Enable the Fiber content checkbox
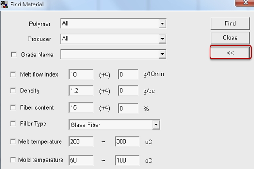 [x=13, y=107]
